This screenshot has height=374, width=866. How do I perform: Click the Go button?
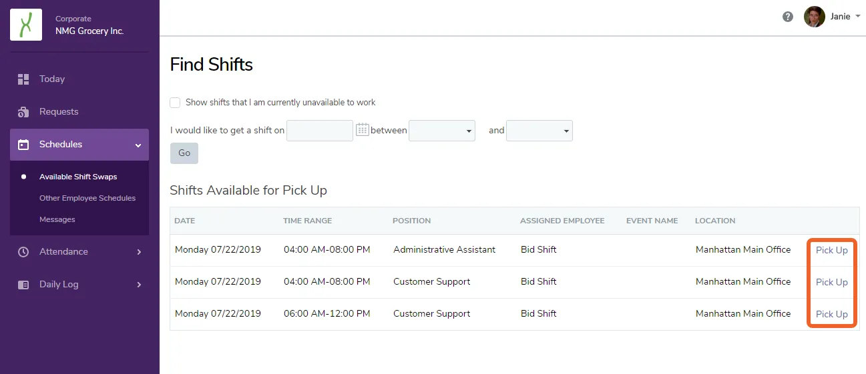[184, 153]
